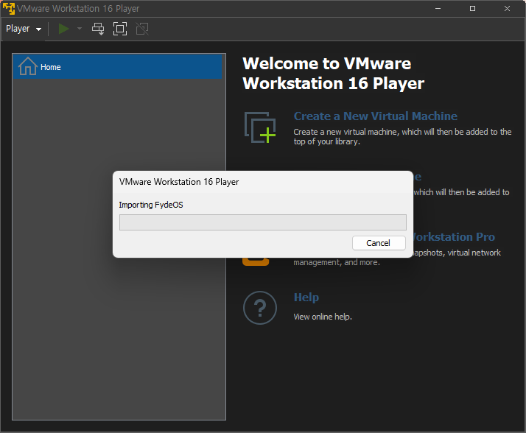This screenshot has height=433, width=526.
Task: Click the Help question mark icon
Action: [x=260, y=308]
